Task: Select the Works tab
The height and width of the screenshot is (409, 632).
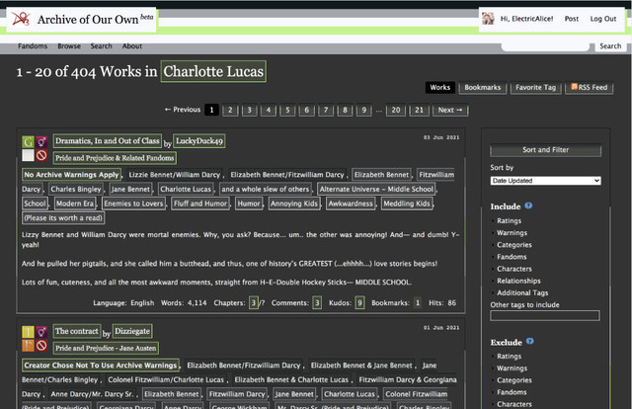Action: pyautogui.click(x=440, y=88)
